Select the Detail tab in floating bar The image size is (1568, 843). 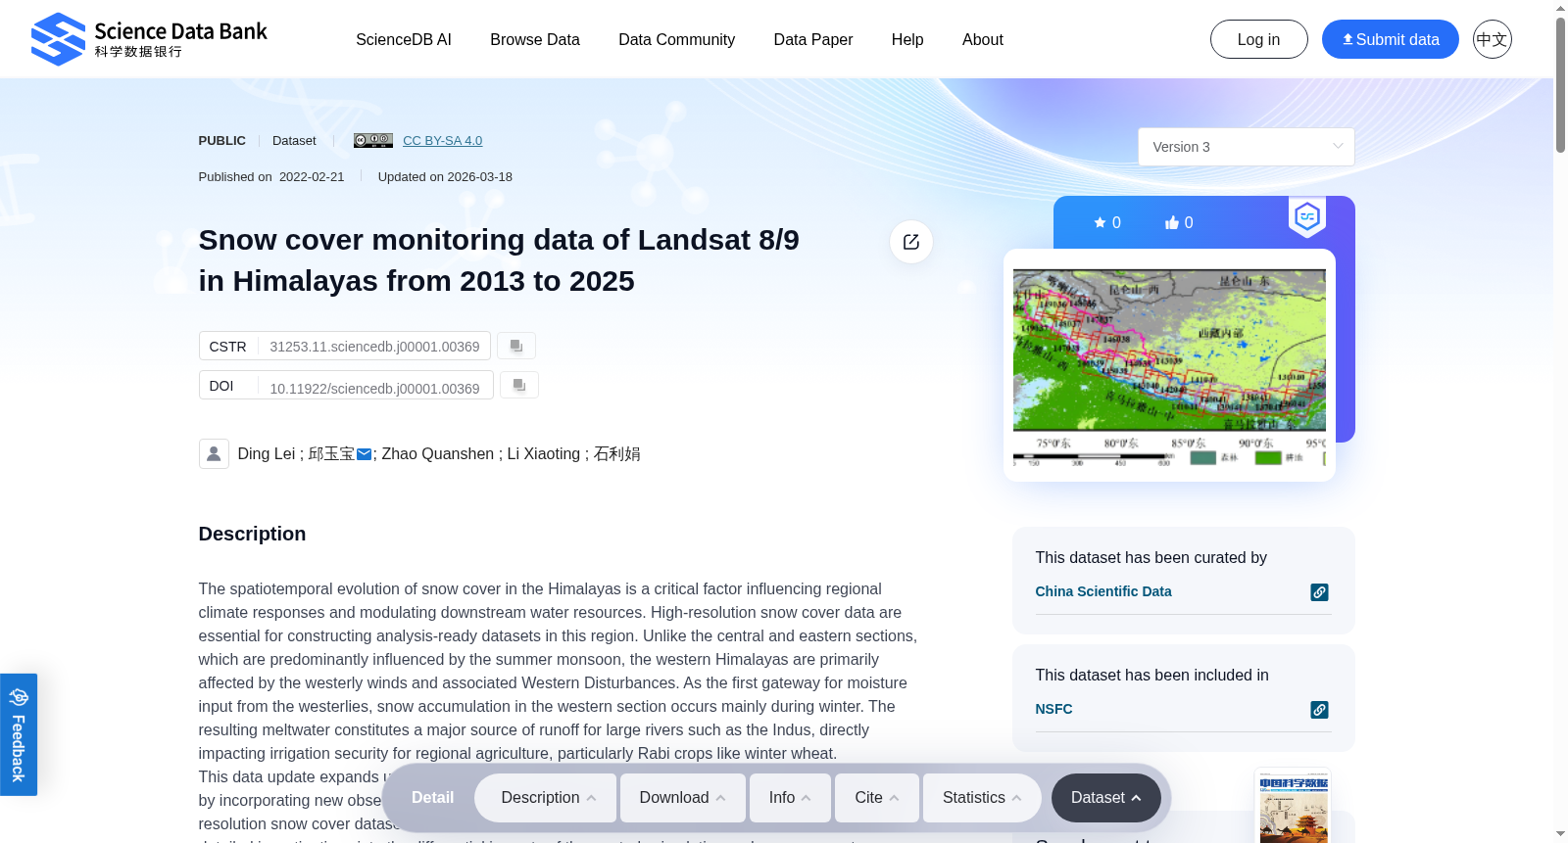pos(432,798)
